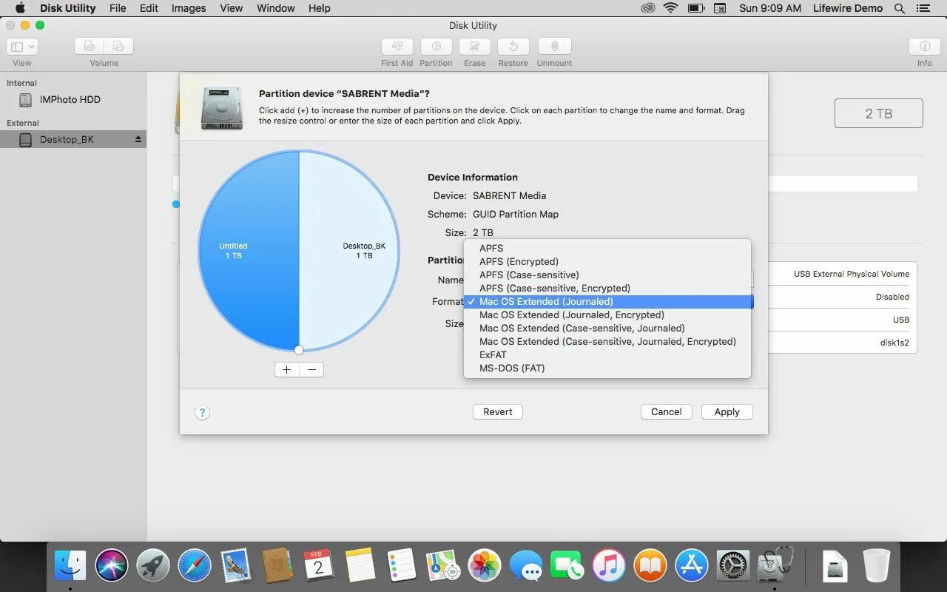Choose APFS format option
The width and height of the screenshot is (947, 592).
tap(607, 248)
